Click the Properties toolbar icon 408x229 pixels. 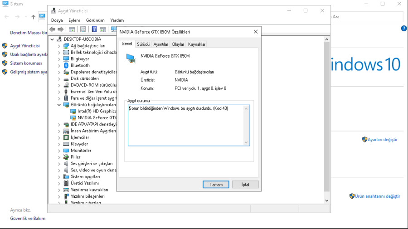pyautogui.click(x=83, y=29)
